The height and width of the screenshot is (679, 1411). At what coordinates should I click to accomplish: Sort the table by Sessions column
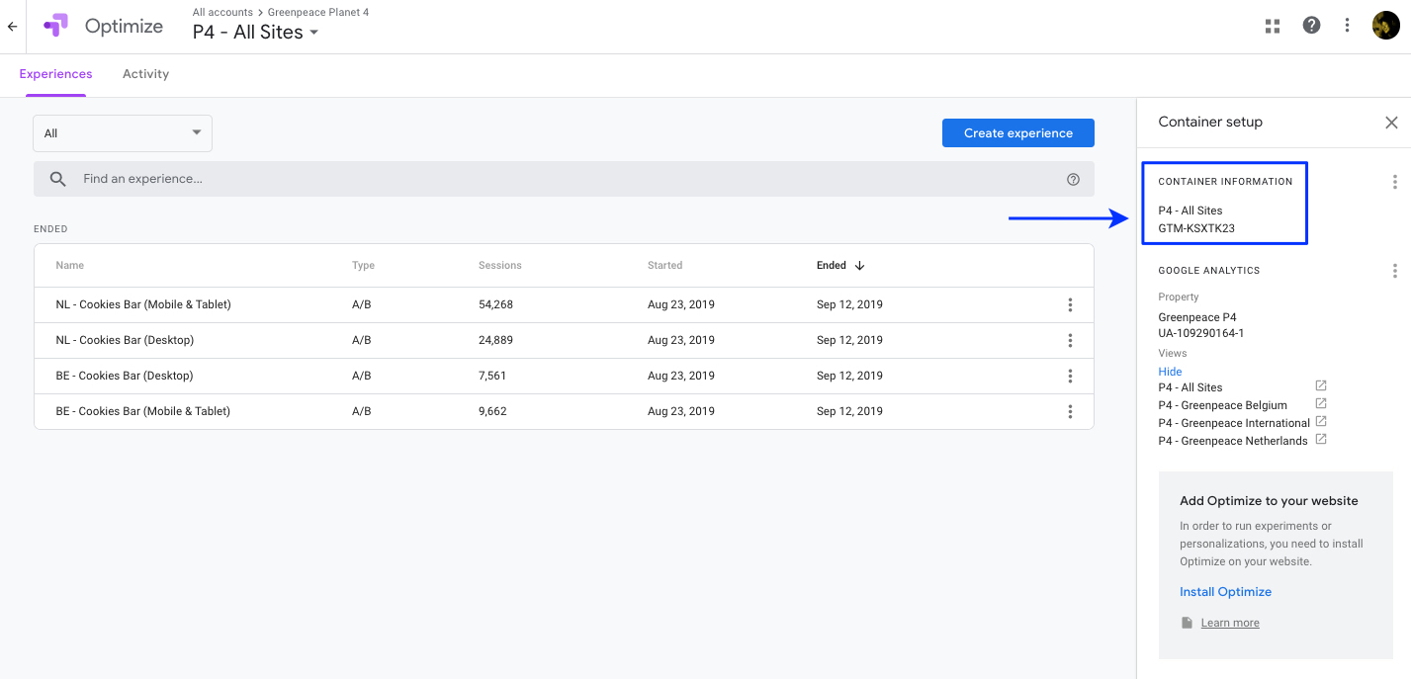[x=500, y=265]
